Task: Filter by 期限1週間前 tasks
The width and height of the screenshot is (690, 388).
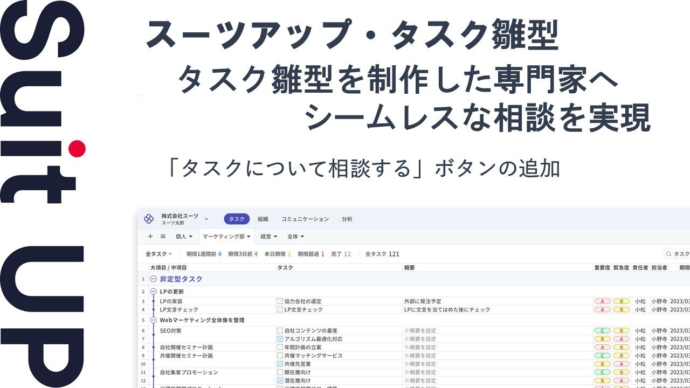Action: 204,254
